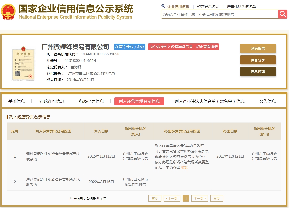Select page 1 in pagination
The width and height of the screenshot is (289, 208).
186,198
